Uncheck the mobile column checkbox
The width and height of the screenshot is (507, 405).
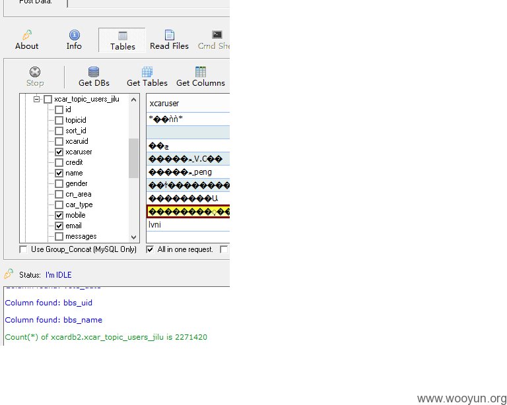[59, 215]
